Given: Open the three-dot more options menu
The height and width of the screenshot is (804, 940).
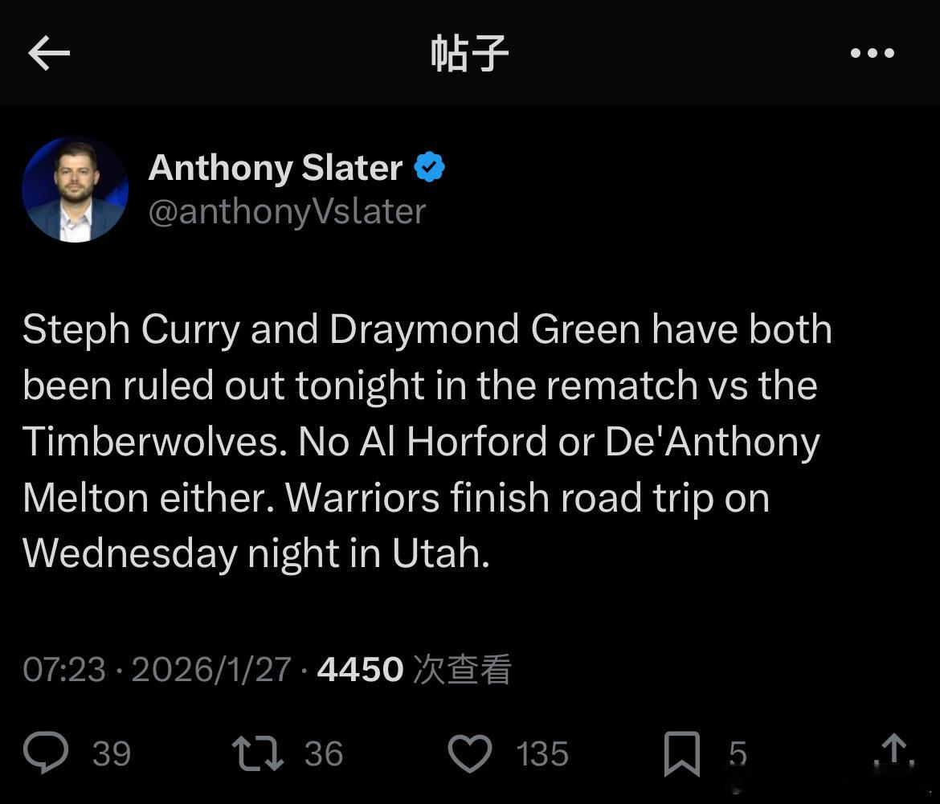Looking at the screenshot, I should pyautogui.click(x=873, y=54).
